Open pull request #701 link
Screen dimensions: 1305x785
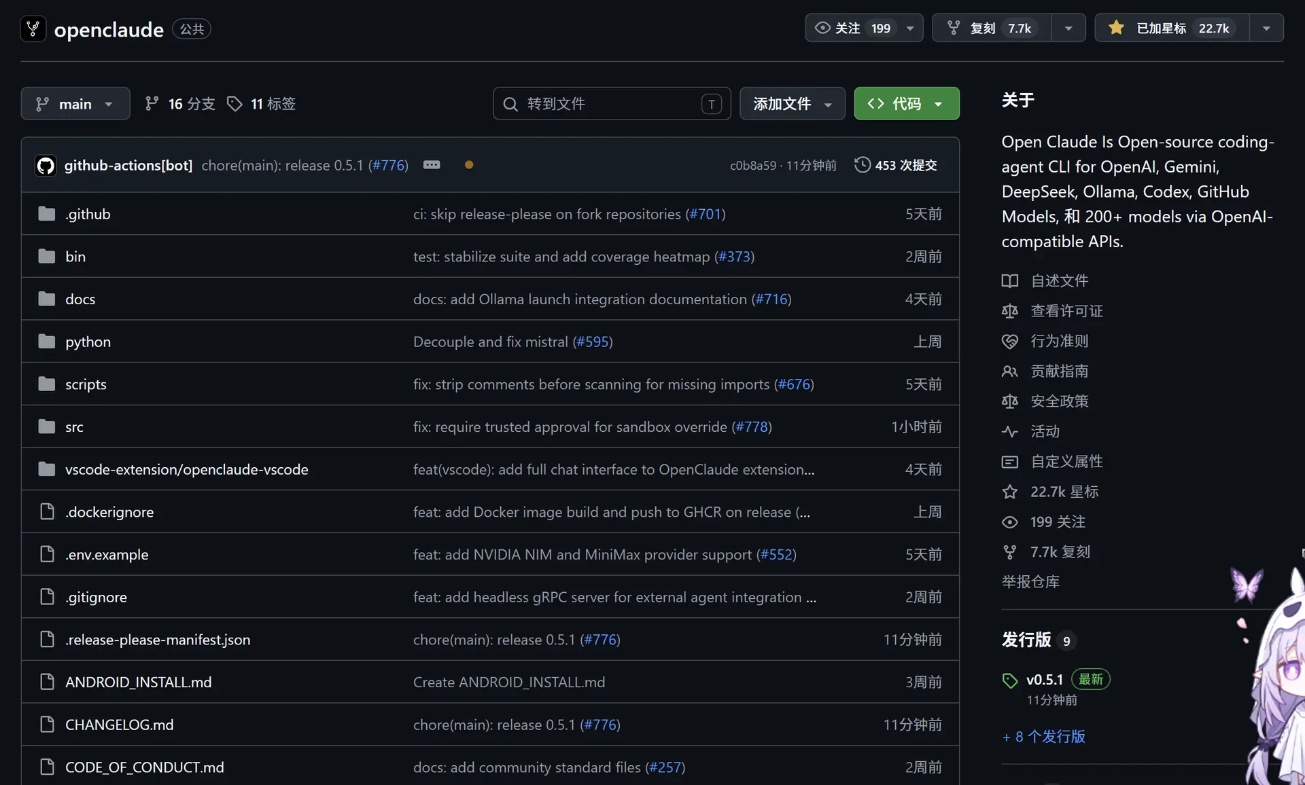pyautogui.click(x=706, y=214)
